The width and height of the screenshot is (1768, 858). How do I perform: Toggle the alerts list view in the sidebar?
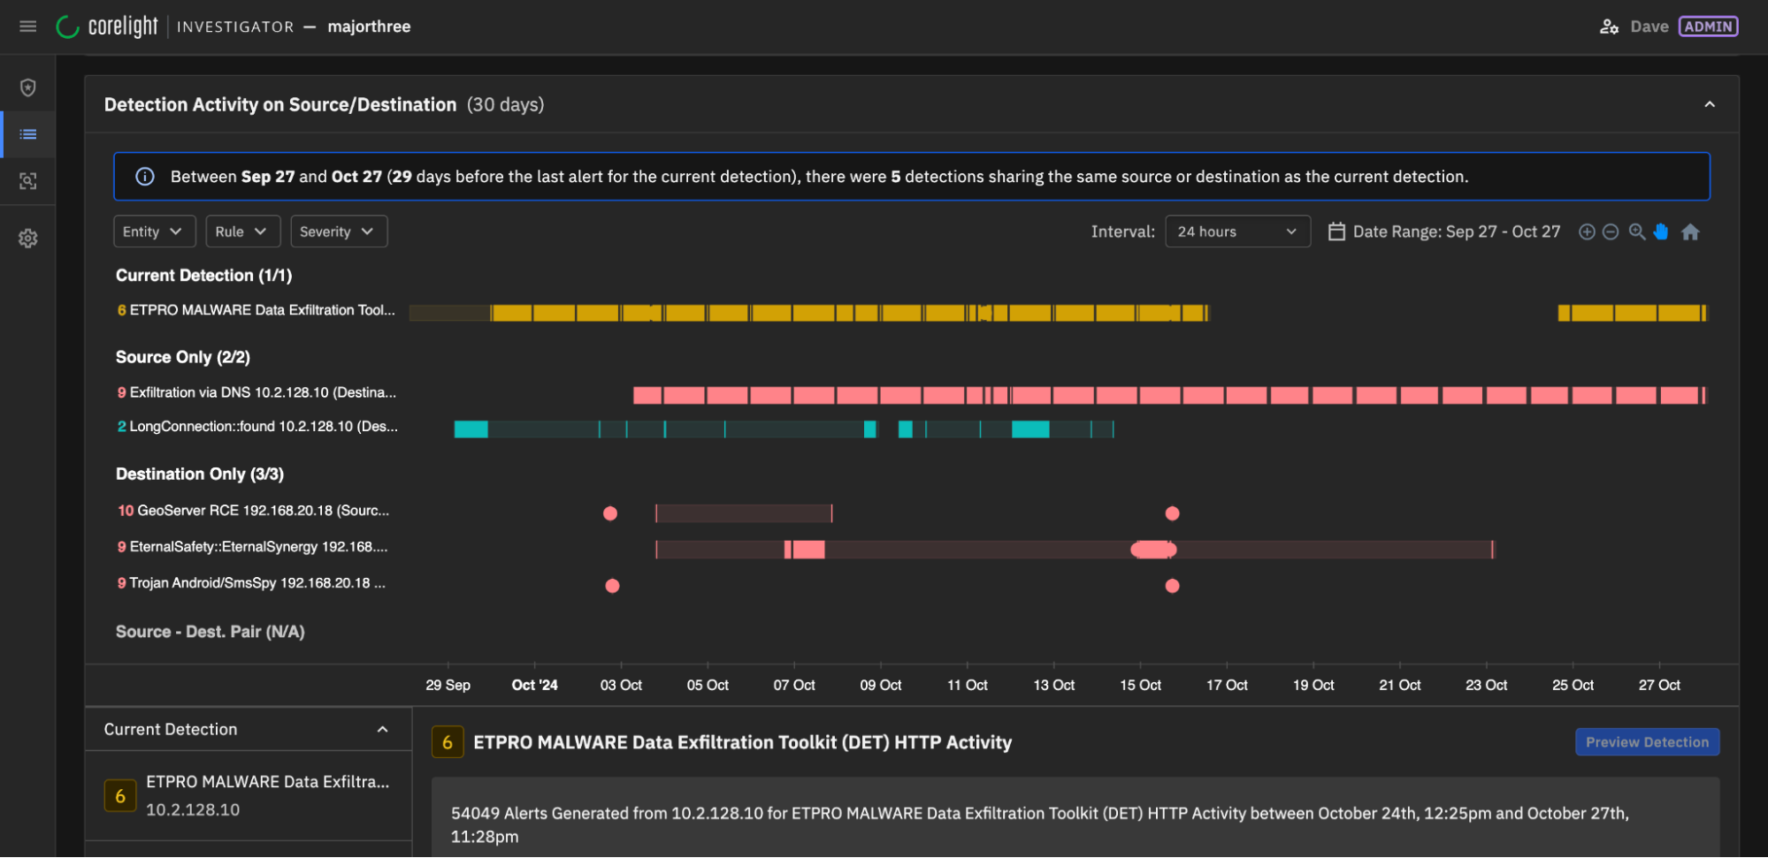point(27,133)
